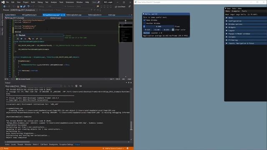Expand Inputs, Navigation & Focus section

pos(246,43)
